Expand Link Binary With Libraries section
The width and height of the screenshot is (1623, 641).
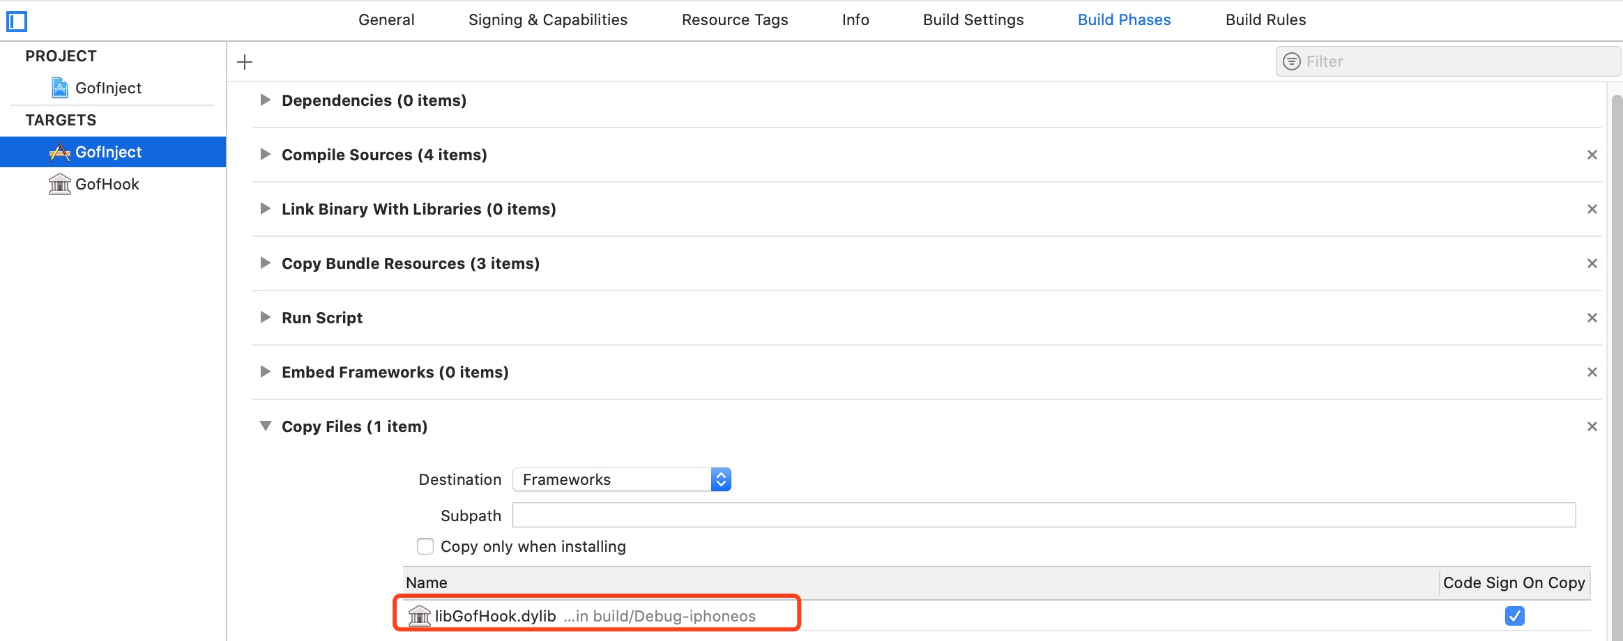pos(265,208)
